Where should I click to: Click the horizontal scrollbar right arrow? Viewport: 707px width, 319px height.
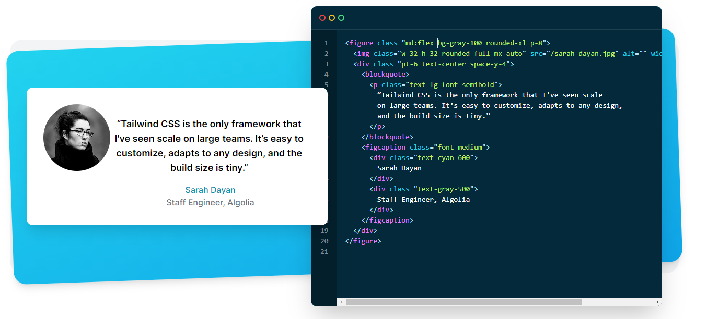point(658,302)
